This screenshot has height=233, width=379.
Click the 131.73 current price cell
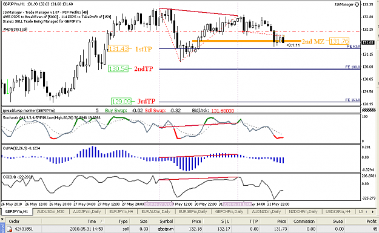[280, 229]
